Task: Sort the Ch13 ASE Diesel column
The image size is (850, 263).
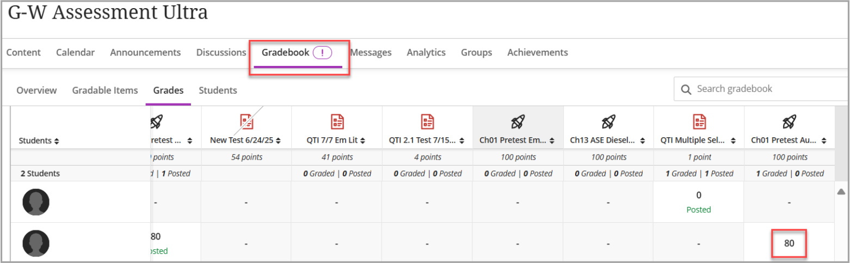Action: (643, 140)
